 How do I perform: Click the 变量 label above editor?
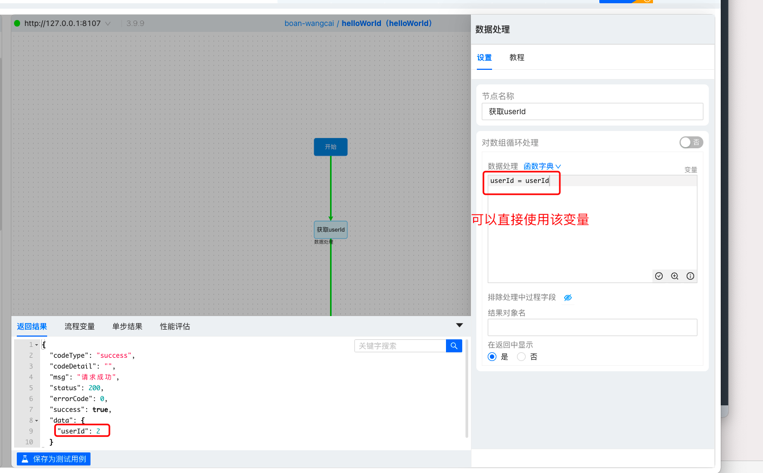click(x=691, y=169)
